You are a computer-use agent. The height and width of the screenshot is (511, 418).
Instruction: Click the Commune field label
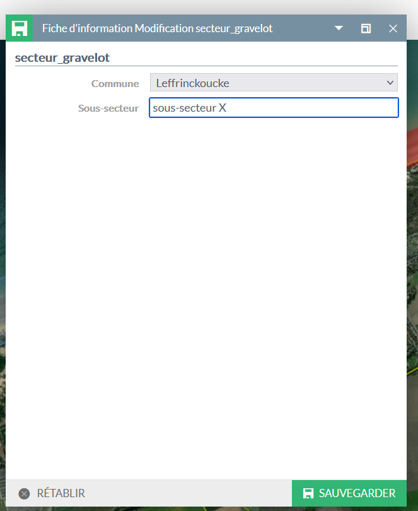[115, 83]
